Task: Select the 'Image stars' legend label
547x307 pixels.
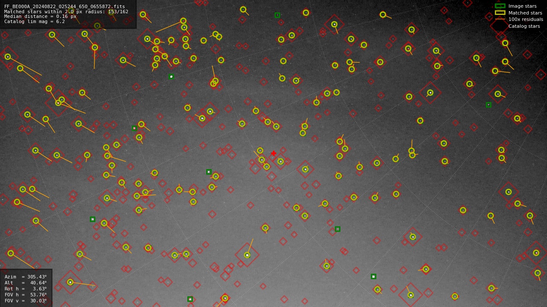Action: coord(522,6)
